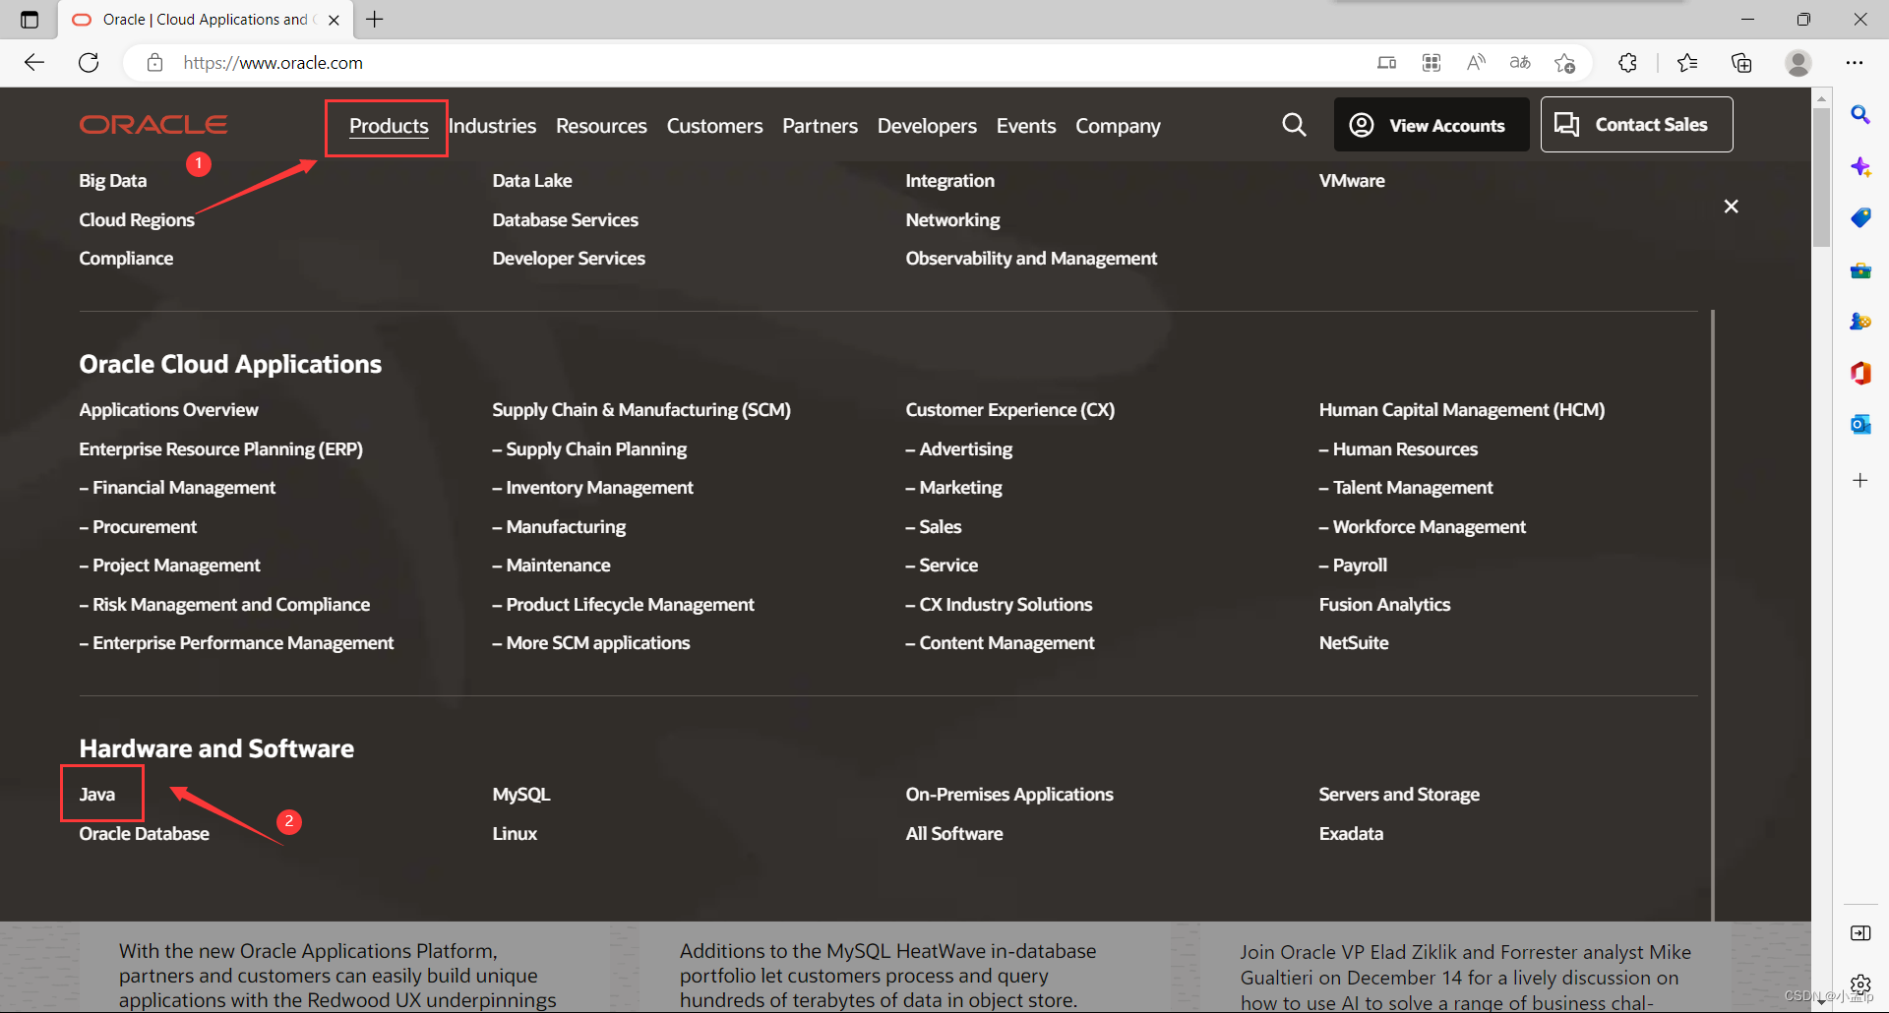Screen dimensions: 1889x1013
Task: Click the translate page icon
Action: (1520, 63)
